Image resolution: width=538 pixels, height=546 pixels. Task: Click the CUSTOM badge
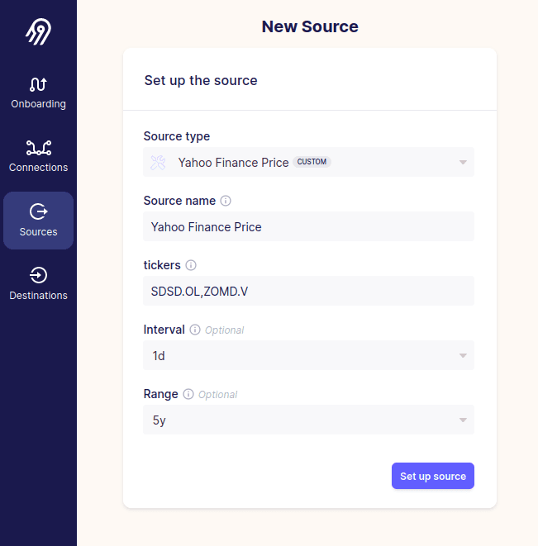[312, 162]
